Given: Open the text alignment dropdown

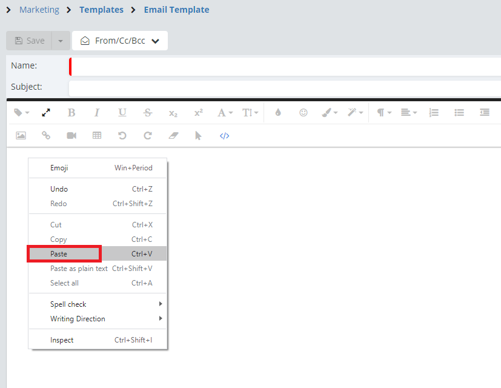Looking at the screenshot, I should click(x=408, y=112).
